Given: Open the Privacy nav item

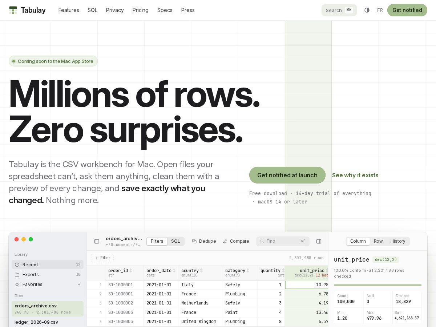Looking at the screenshot, I should 115,10.
